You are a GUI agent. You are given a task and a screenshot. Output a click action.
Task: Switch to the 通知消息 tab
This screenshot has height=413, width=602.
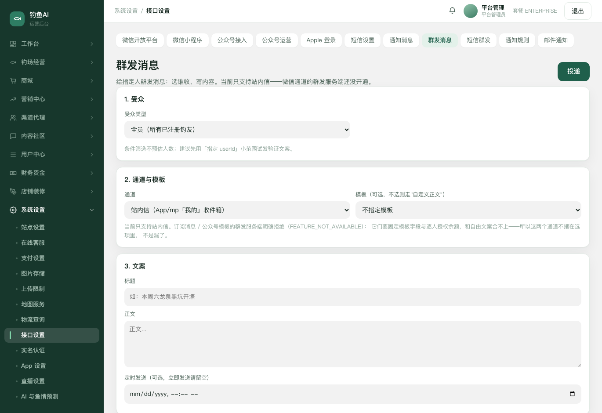pos(401,40)
